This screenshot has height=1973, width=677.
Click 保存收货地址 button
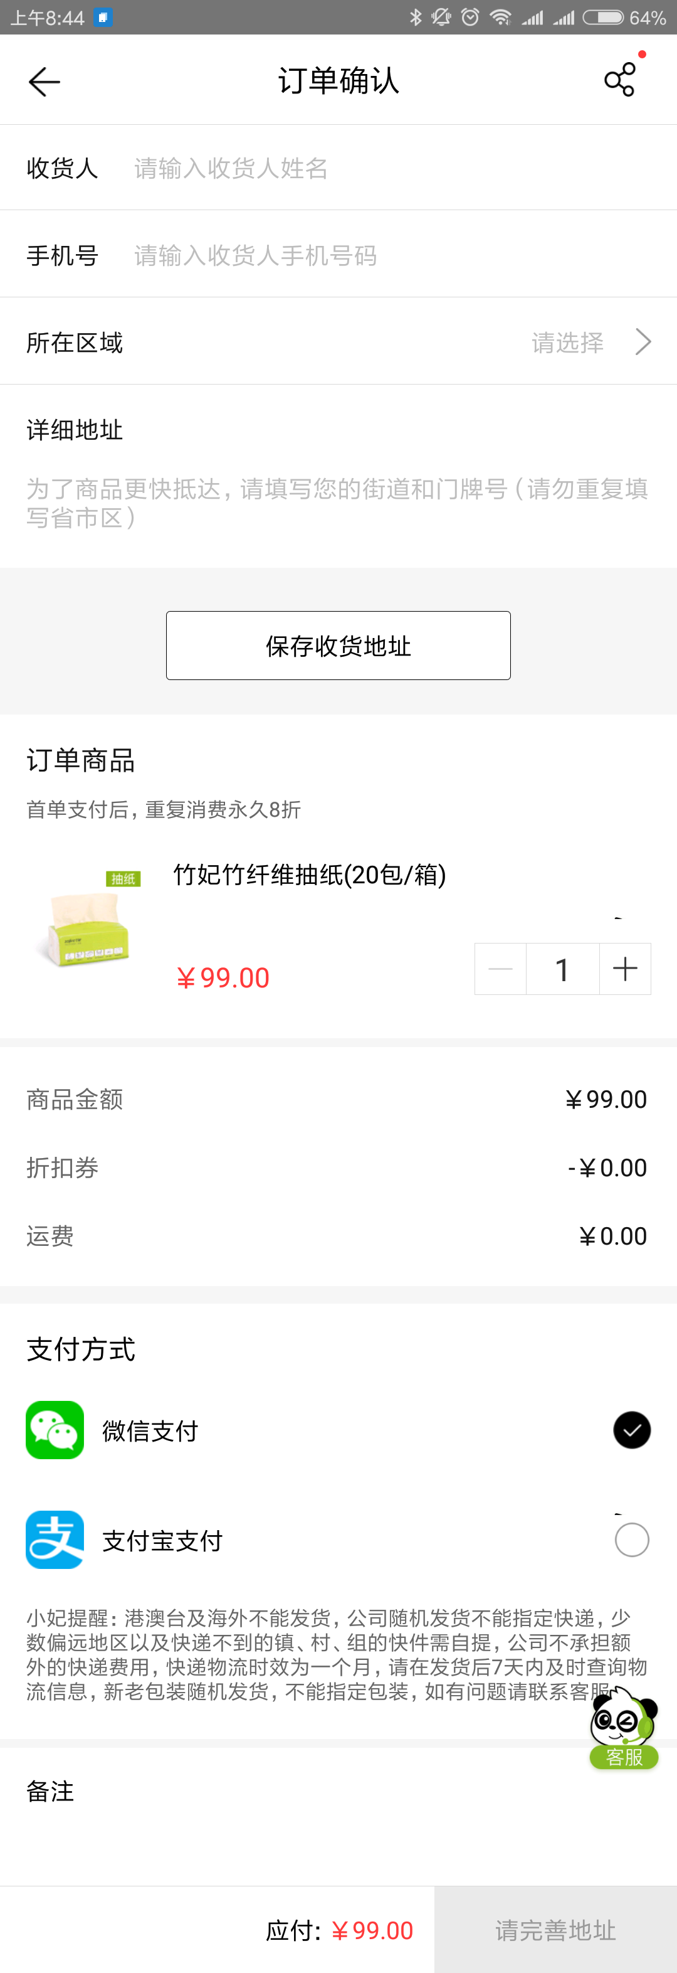coord(338,646)
